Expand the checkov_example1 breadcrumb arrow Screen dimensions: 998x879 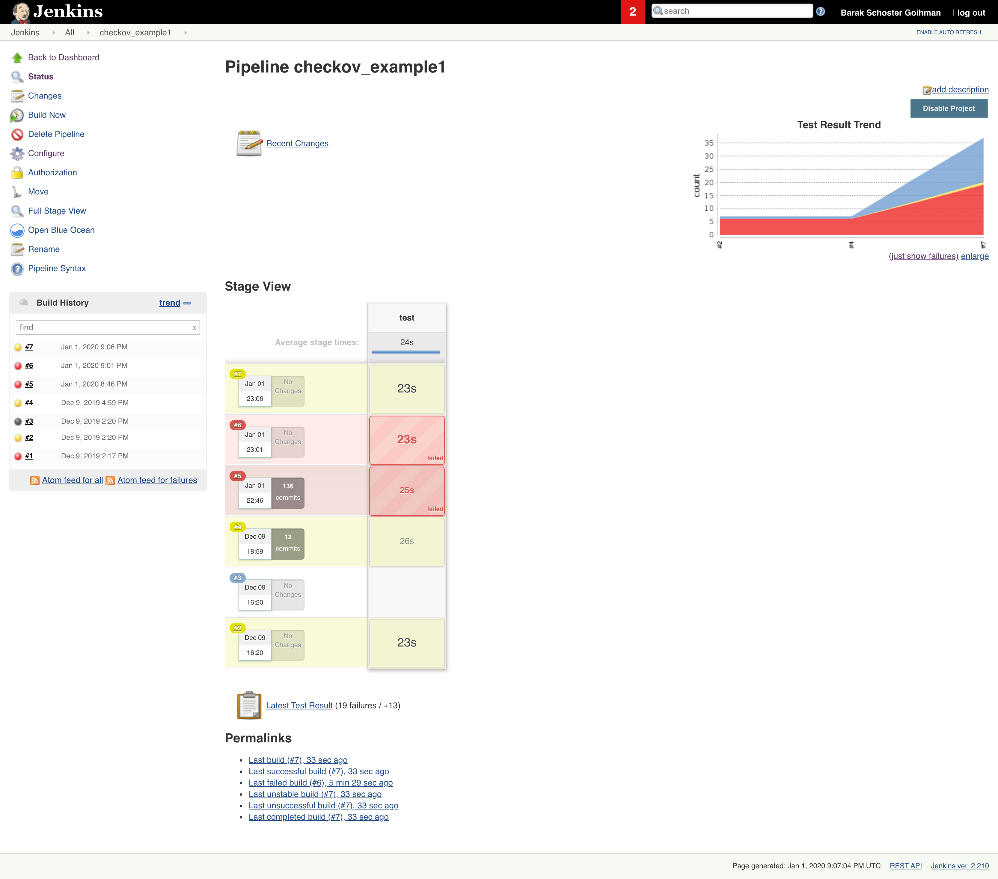pos(186,33)
